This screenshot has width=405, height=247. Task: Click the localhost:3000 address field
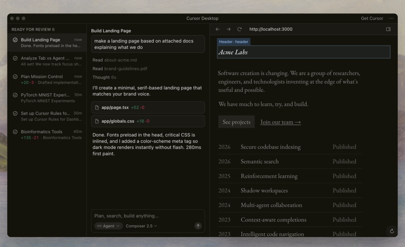point(271,29)
